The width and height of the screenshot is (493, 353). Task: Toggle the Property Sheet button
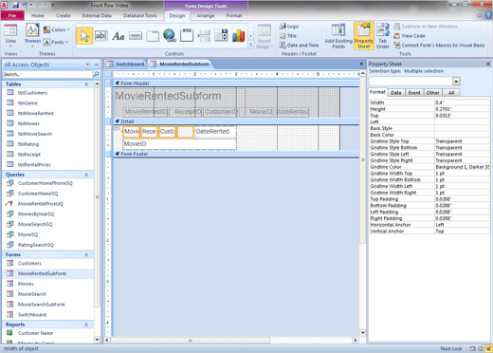click(364, 36)
